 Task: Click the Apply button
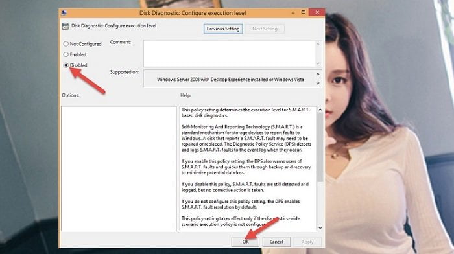click(307, 242)
